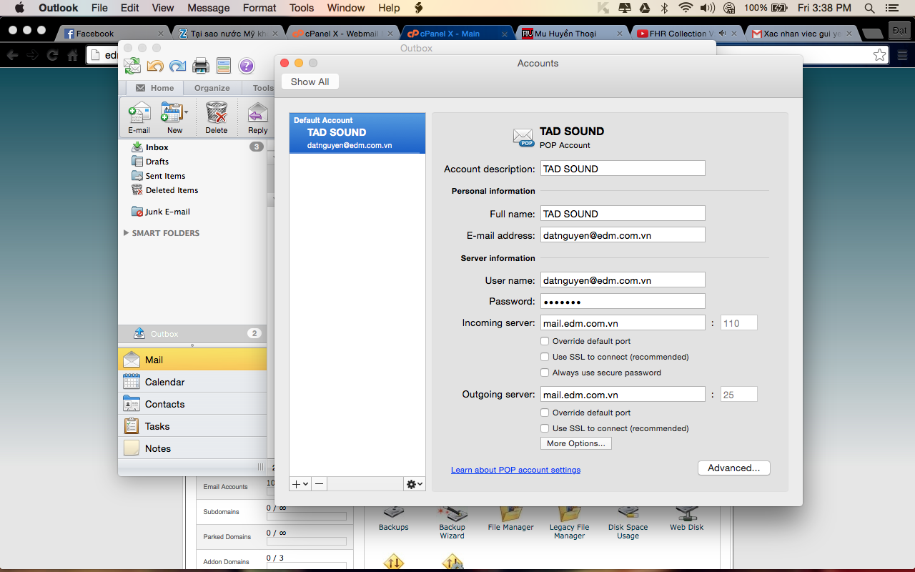The width and height of the screenshot is (915, 572).
Task: Expand the SMART FOLDERS section
Action: click(127, 233)
